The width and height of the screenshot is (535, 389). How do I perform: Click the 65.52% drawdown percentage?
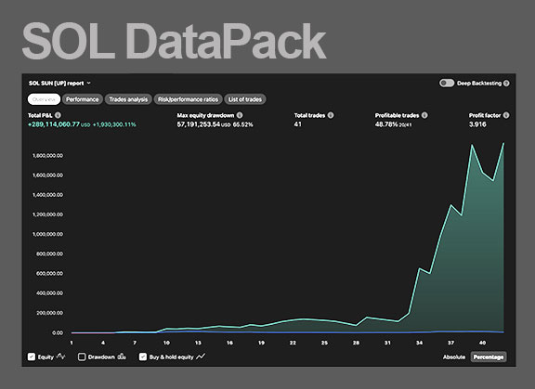[x=243, y=124]
